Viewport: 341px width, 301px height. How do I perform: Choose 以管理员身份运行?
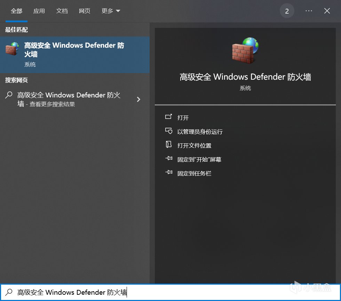[200, 132]
